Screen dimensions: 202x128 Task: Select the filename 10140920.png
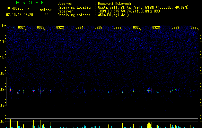point(18,8)
